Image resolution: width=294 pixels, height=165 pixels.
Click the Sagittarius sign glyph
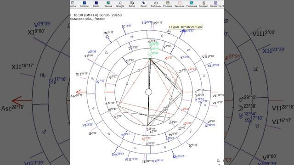coord(93,108)
